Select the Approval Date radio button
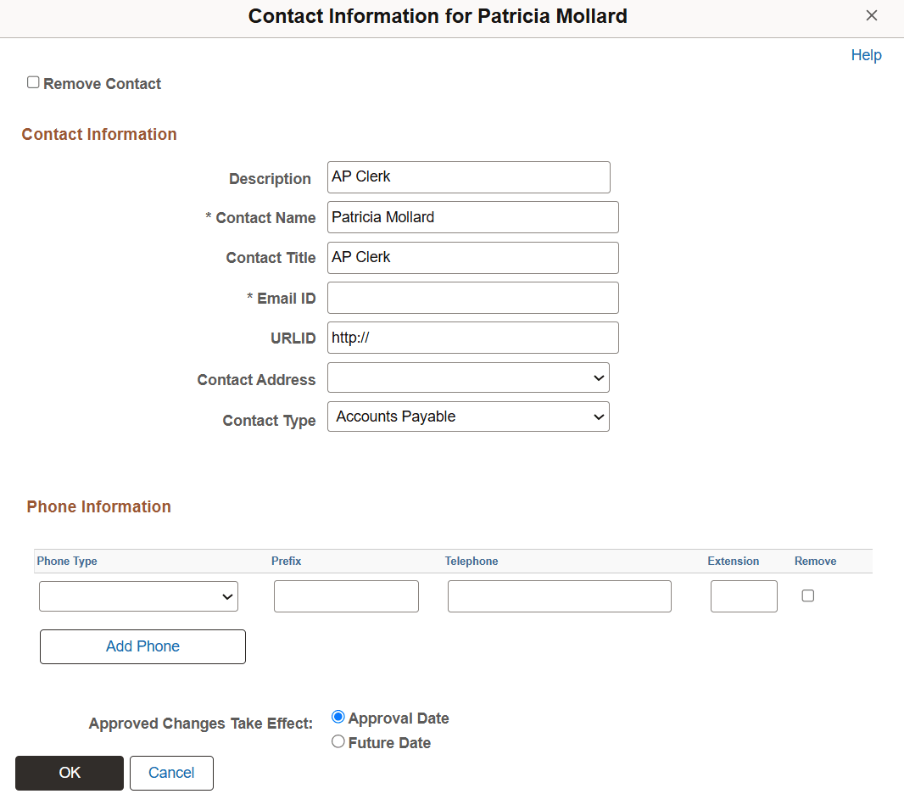Screen dimensions: 904x805 (338, 717)
